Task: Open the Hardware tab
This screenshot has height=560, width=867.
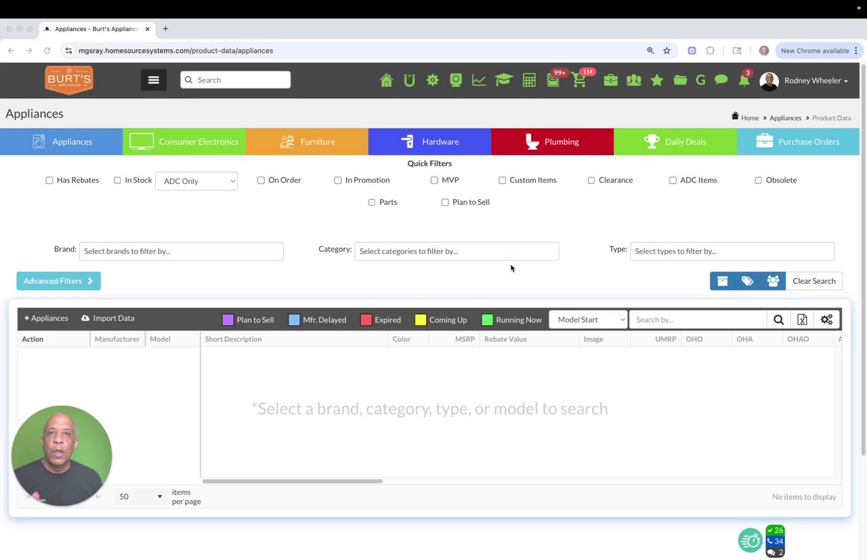Action: (x=429, y=142)
